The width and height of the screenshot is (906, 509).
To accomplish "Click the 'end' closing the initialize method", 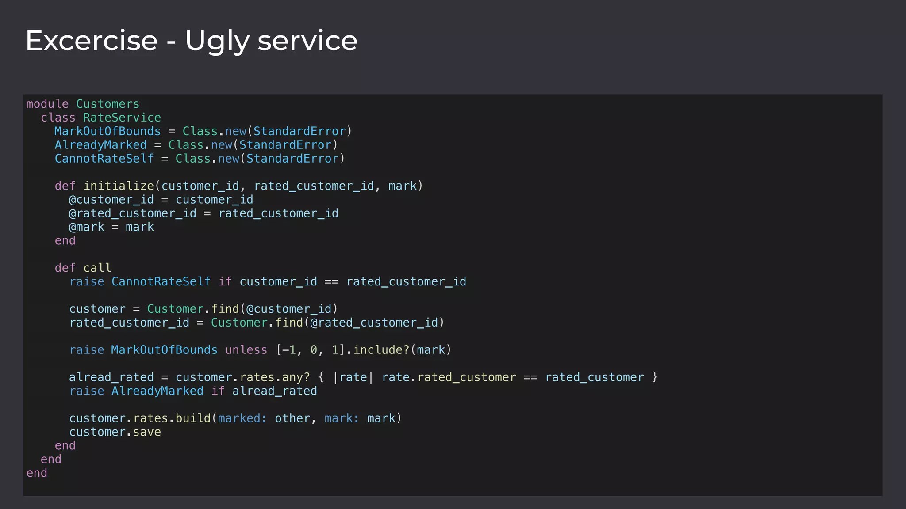I will coord(65,241).
